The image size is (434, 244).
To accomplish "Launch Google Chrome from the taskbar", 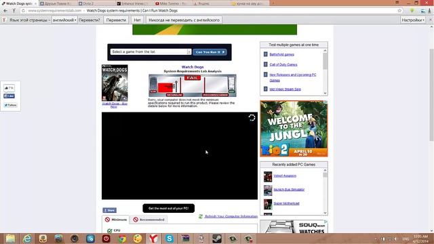I will click(x=122, y=239).
